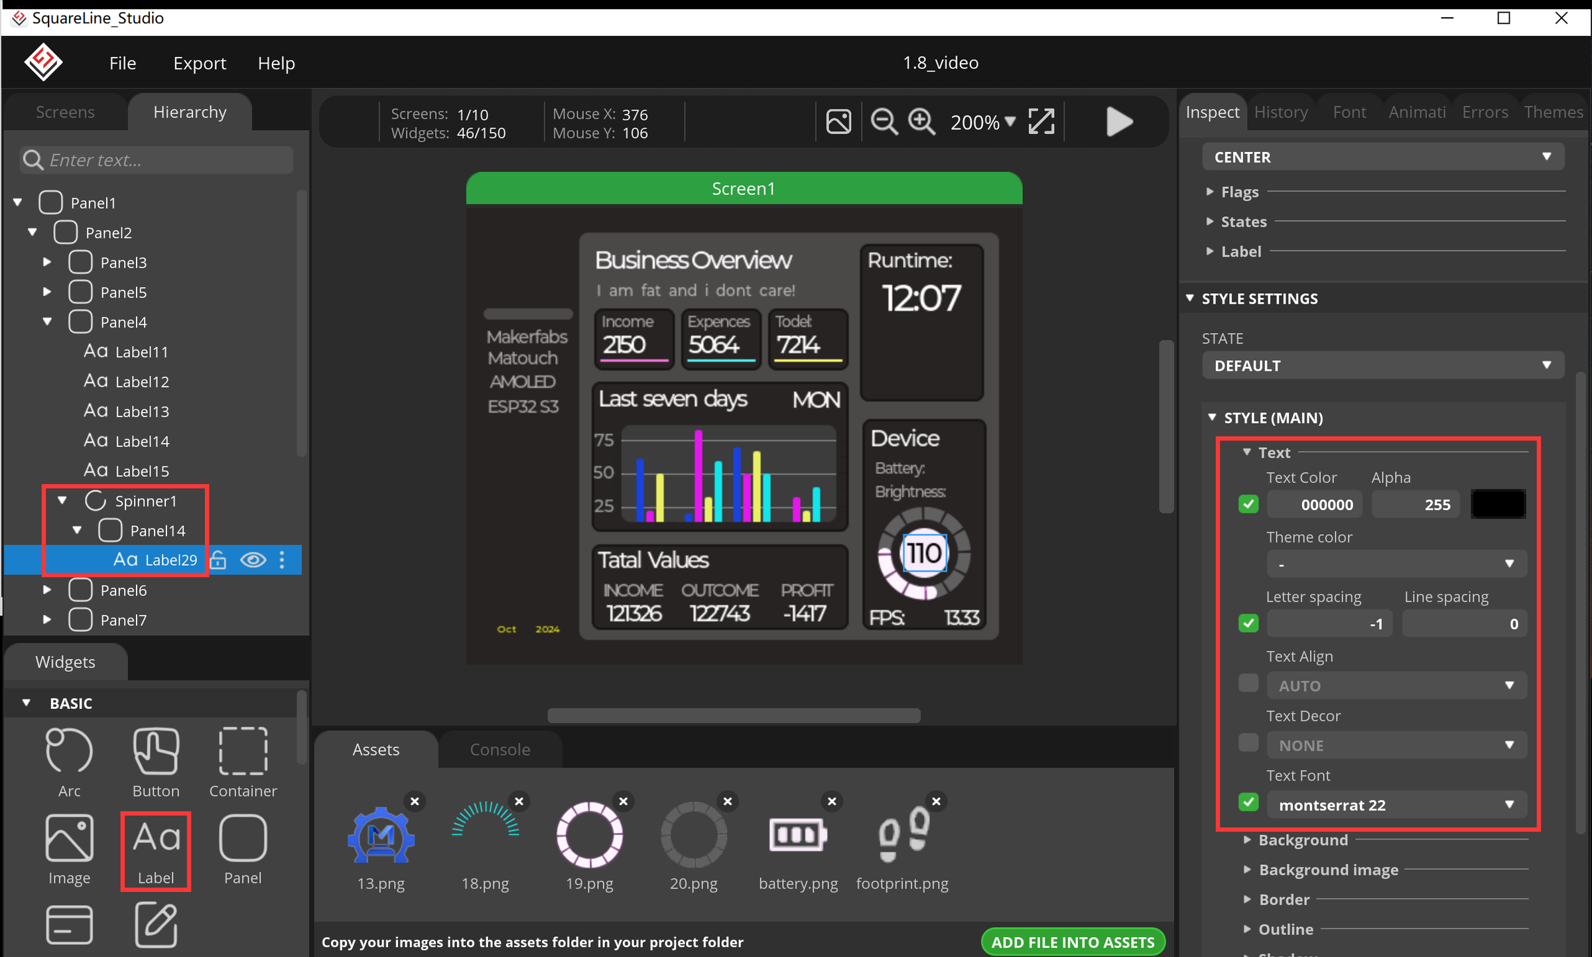Remove the 19.png asset

[623, 801]
